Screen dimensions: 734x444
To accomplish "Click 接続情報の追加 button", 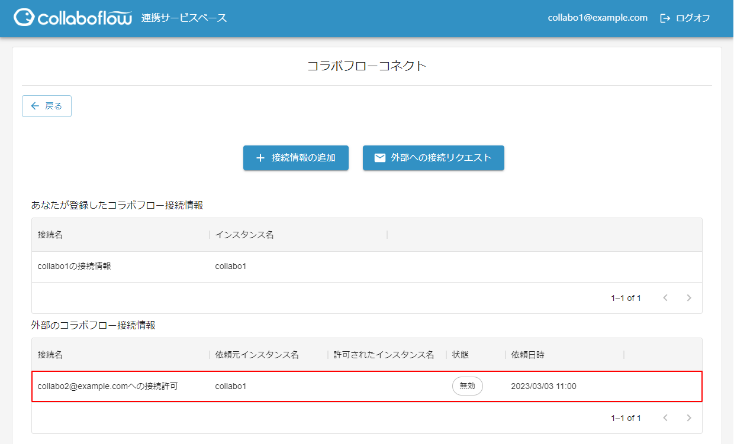I will point(295,158).
